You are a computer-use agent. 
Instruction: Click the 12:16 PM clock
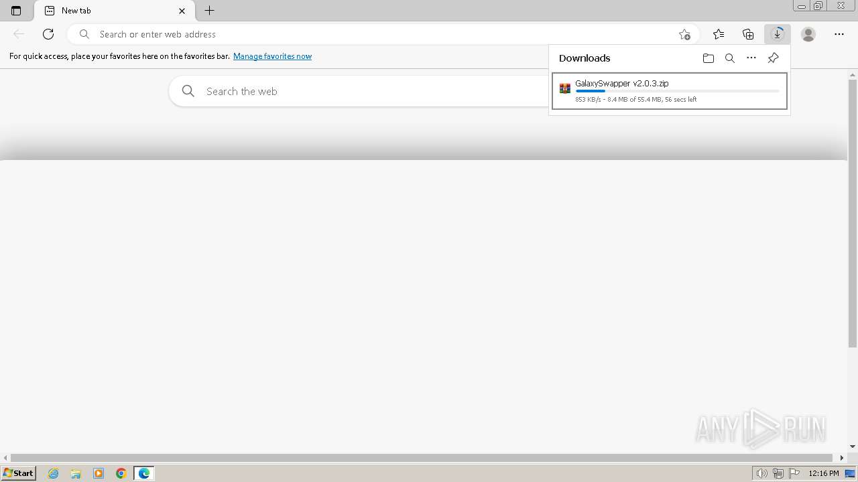(x=824, y=473)
